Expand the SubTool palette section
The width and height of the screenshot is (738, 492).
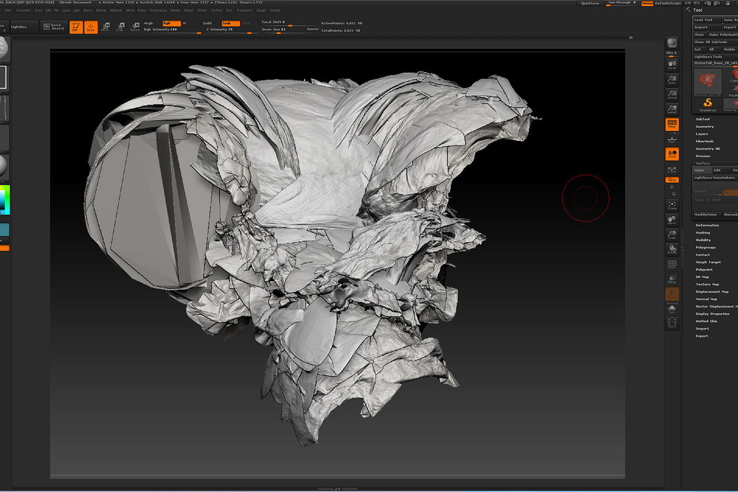click(702, 119)
